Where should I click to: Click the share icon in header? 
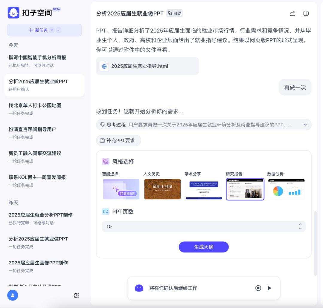click(x=292, y=13)
